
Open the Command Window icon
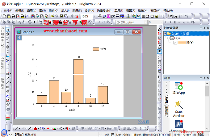[152, 16]
